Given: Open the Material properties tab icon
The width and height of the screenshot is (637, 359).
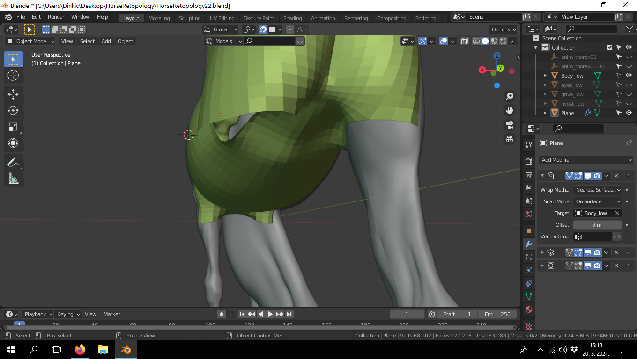Looking at the screenshot, I should [529, 309].
